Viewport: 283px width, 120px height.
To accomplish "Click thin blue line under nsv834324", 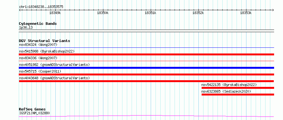I will 146,48.
